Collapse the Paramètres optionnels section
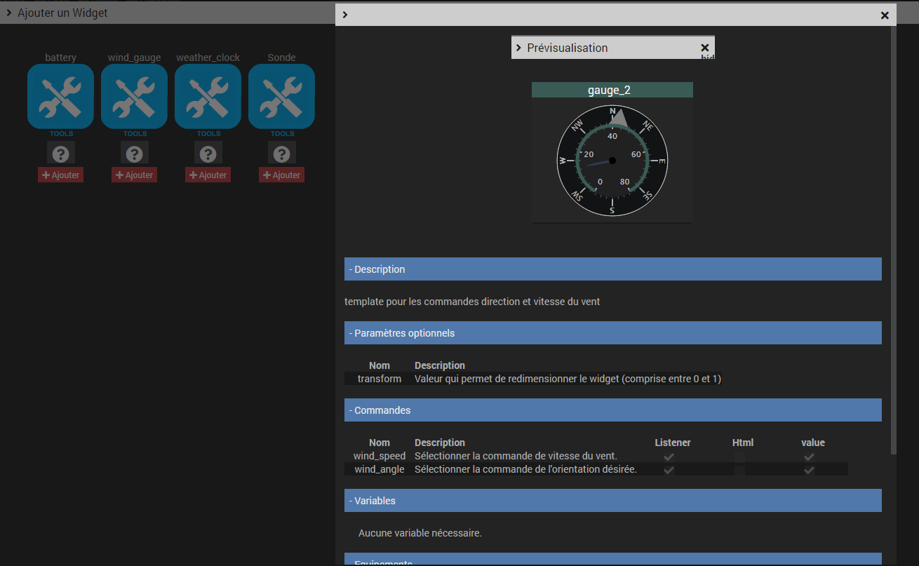The image size is (919, 566). tap(612, 333)
